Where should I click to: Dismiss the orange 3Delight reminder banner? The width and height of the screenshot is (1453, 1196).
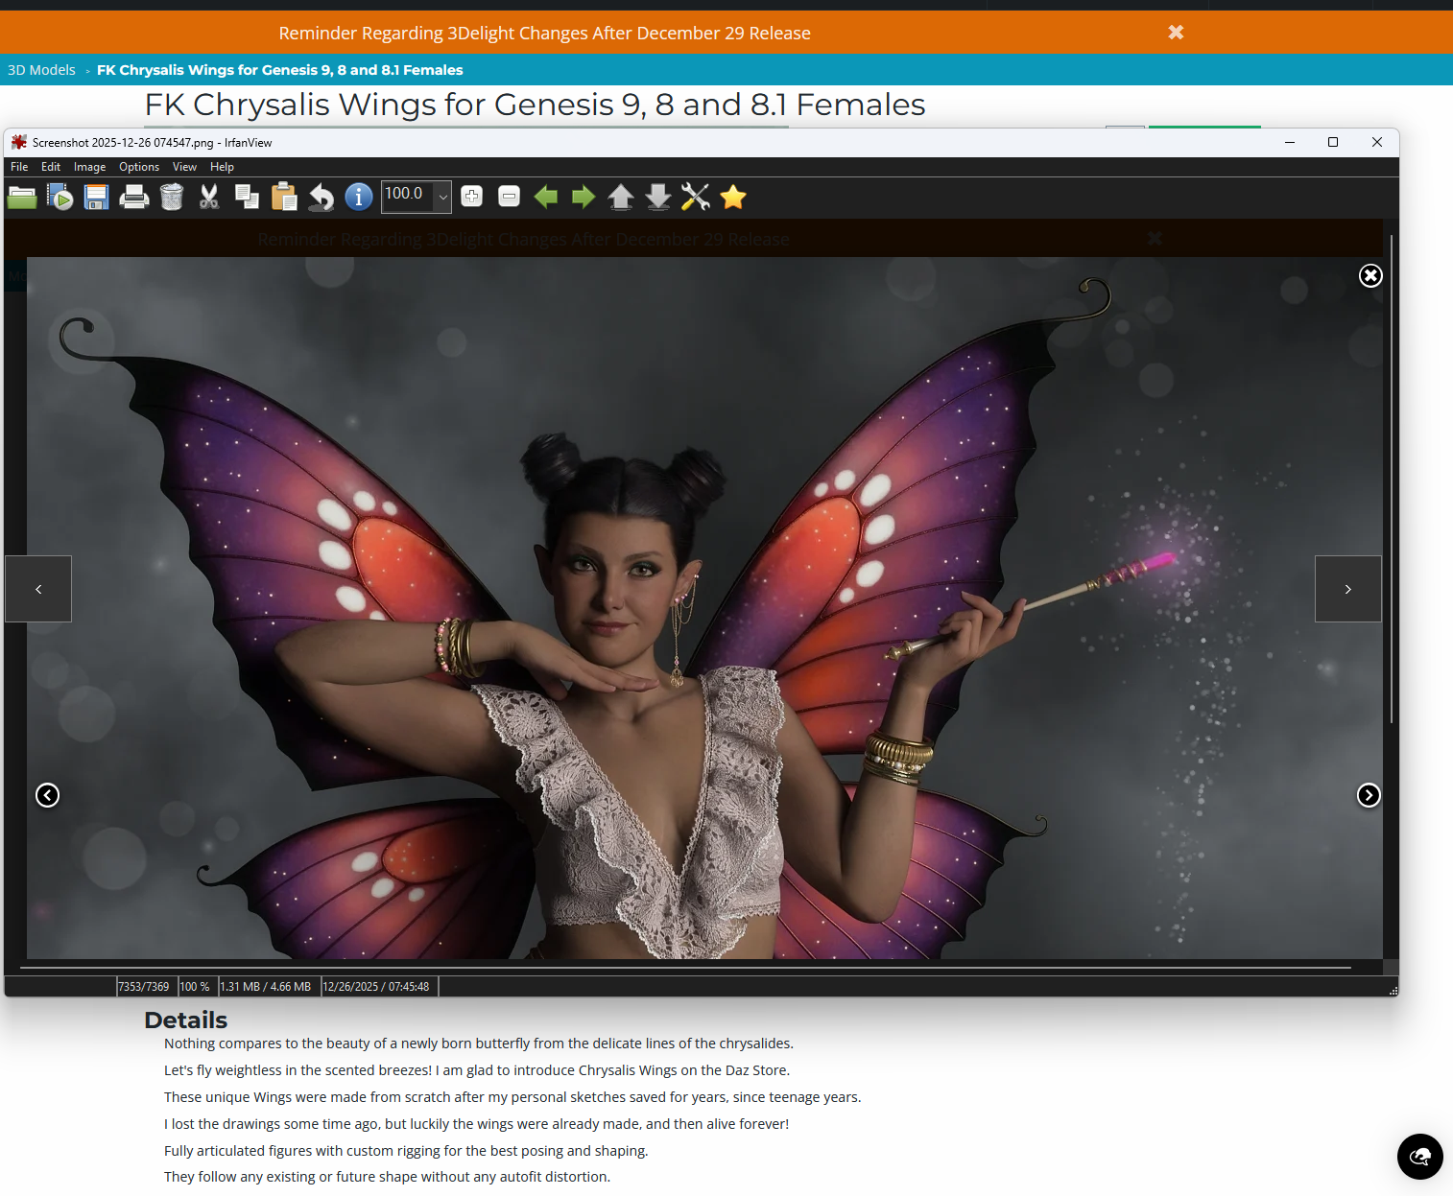[1176, 33]
